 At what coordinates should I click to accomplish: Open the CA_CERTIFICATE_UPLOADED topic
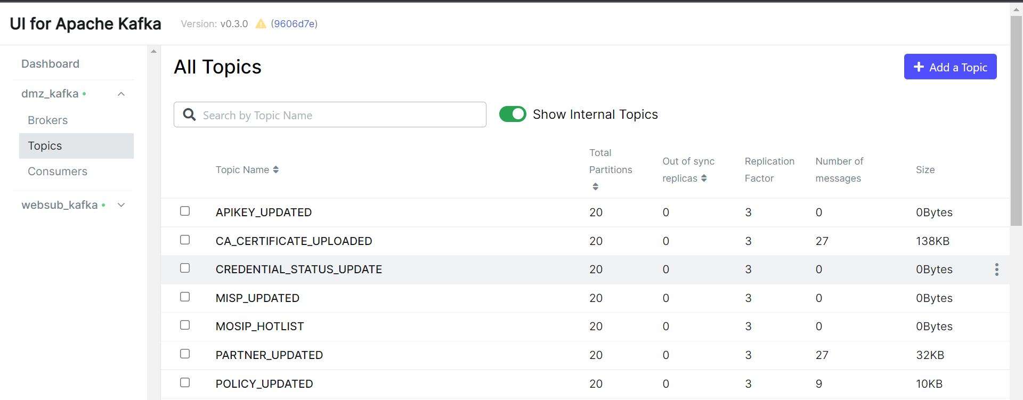click(x=294, y=241)
